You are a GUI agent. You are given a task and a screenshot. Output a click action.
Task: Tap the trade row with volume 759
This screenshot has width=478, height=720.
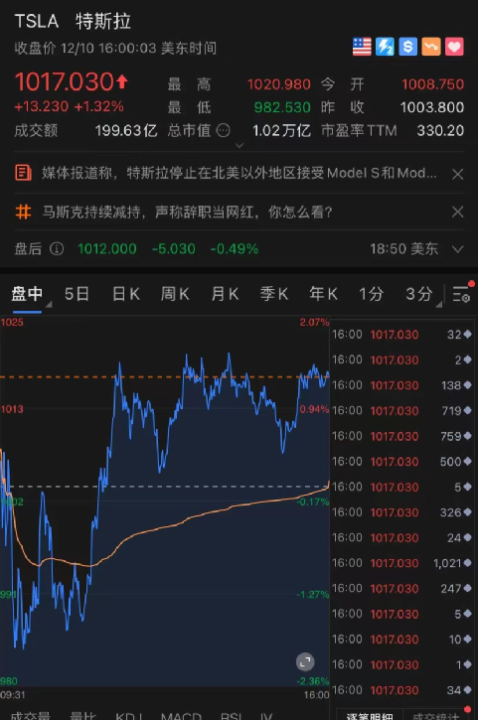[x=402, y=436]
